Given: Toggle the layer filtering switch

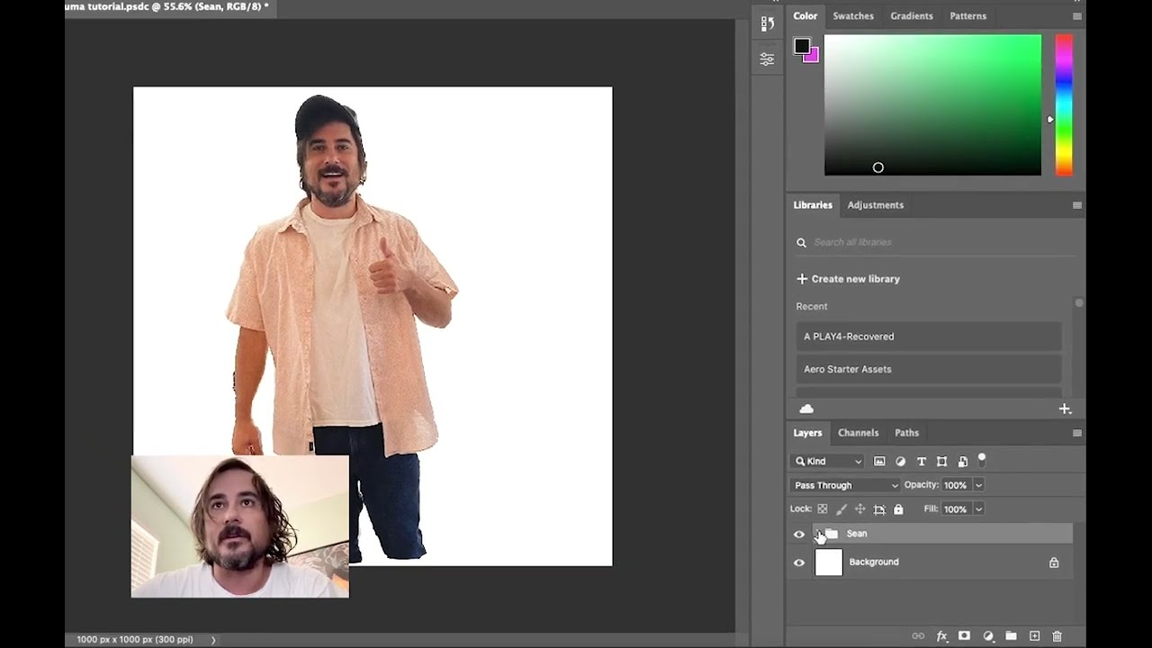Looking at the screenshot, I should pyautogui.click(x=982, y=459).
